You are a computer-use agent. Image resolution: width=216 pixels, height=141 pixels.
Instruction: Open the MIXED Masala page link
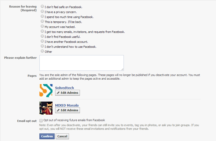coord(67,105)
